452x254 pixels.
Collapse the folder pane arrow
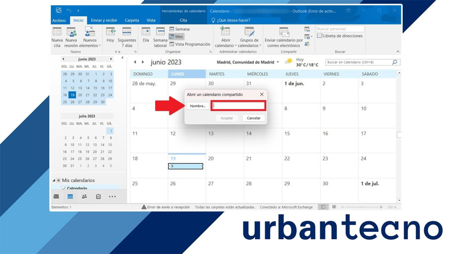122,58
